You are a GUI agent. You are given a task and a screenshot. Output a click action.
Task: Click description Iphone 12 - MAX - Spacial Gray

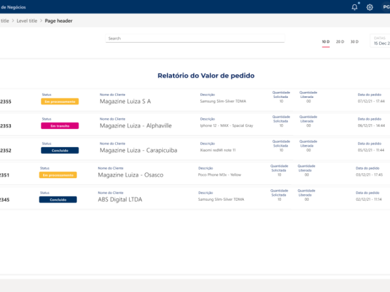tap(226, 126)
